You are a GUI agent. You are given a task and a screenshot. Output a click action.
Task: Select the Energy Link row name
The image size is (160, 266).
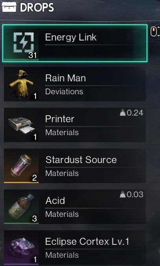pos(71,37)
